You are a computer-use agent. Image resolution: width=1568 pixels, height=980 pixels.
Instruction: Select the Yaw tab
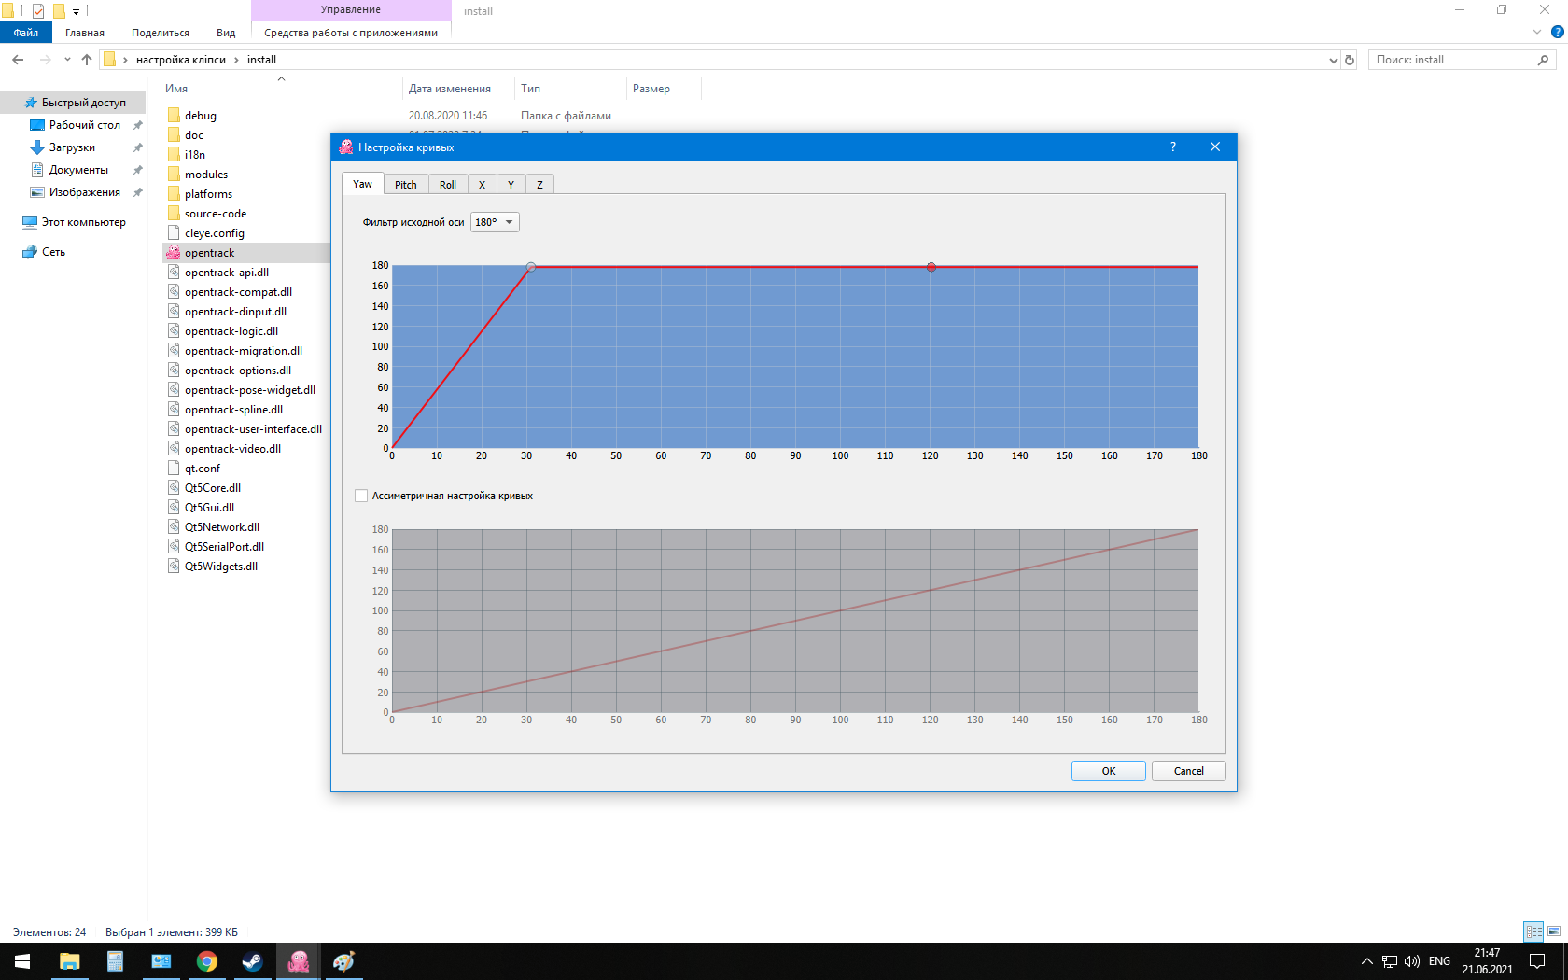click(x=362, y=184)
